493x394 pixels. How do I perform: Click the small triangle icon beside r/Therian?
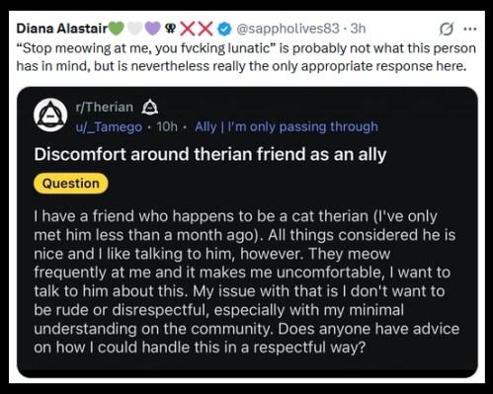pos(150,107)
